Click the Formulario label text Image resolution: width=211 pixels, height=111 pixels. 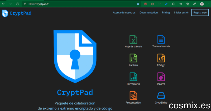(133, 84)
